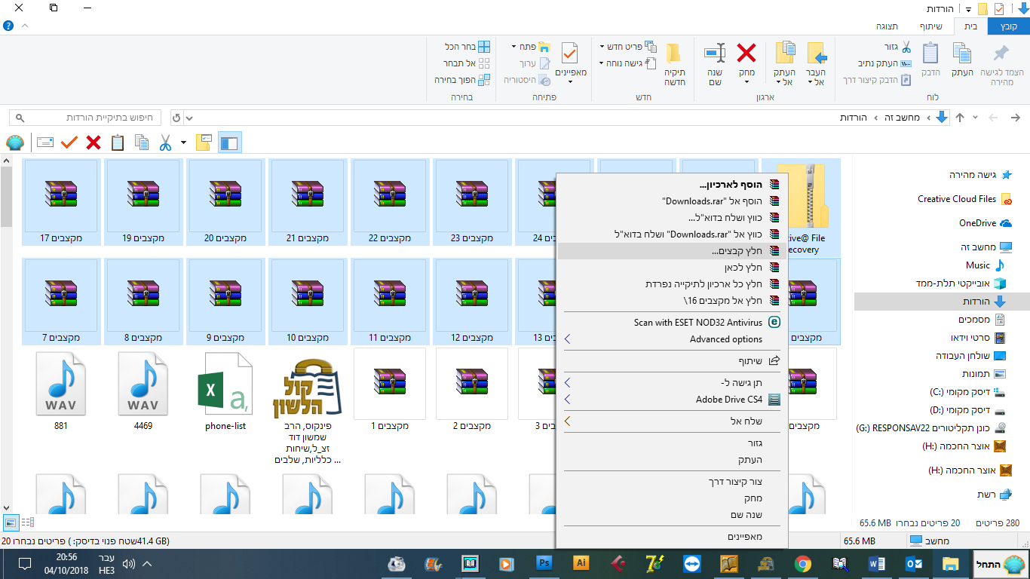Click the Rename (שנה שם) ribbon icon

715,63
